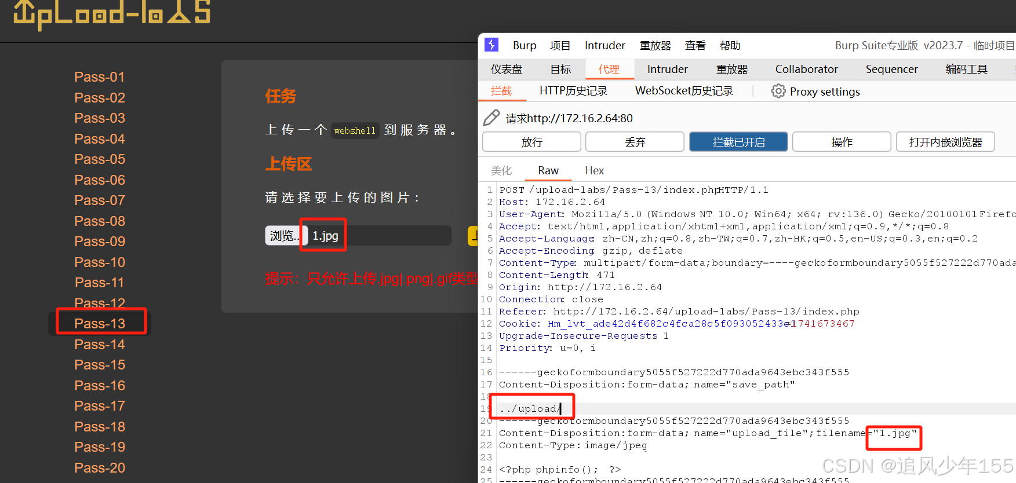The width and height of the screenshot is (1016, 483).
Task: Click the 打开内嵌浏览器 button
Action: (x=945, y=142)
